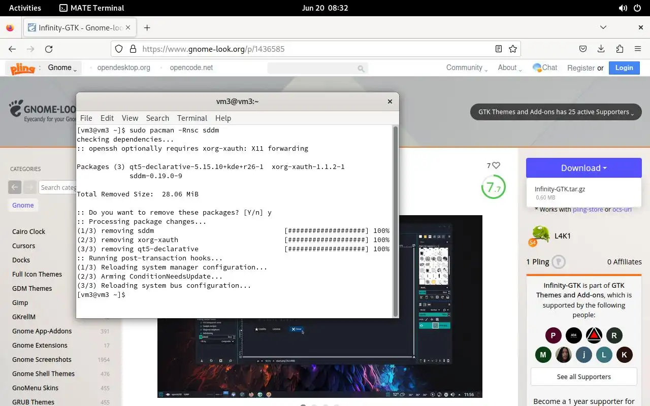The width and height of the screenshot is (650, 406).
Task: Open the Chat link
Action: pyautogui.click(x=545, y=67)
